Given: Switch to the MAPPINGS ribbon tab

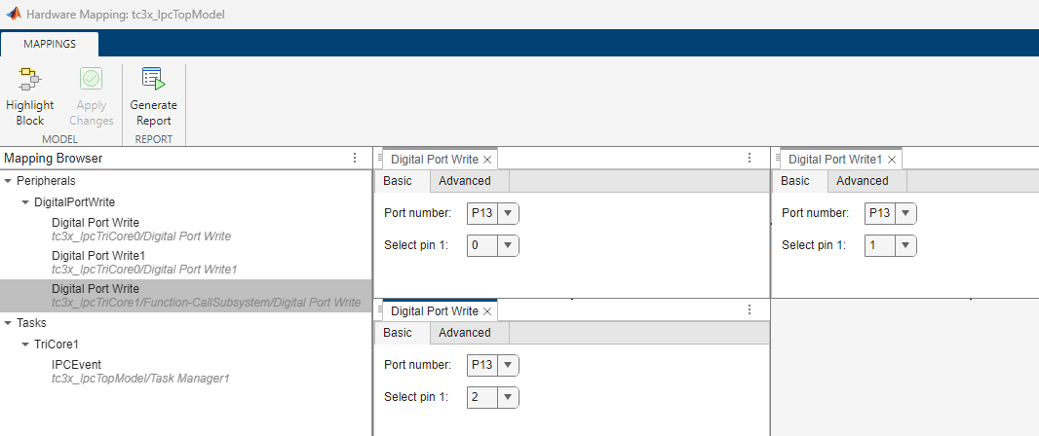Looking at the screenshot, I should pyautogui.click(x=50, y=44).
